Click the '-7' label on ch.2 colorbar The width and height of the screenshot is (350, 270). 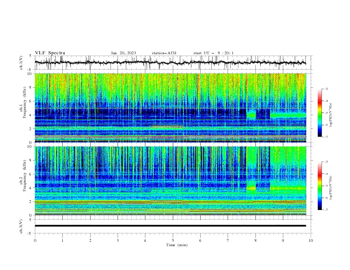[x=326, y=210]
